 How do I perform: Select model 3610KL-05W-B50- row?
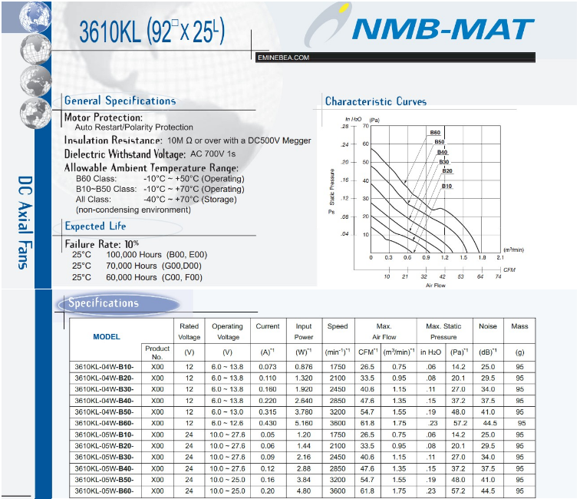click(302, 480)
